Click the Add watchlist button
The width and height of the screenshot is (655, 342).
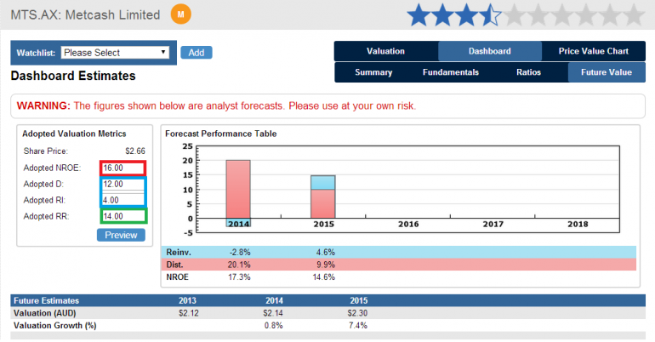(x=196, y=53)
